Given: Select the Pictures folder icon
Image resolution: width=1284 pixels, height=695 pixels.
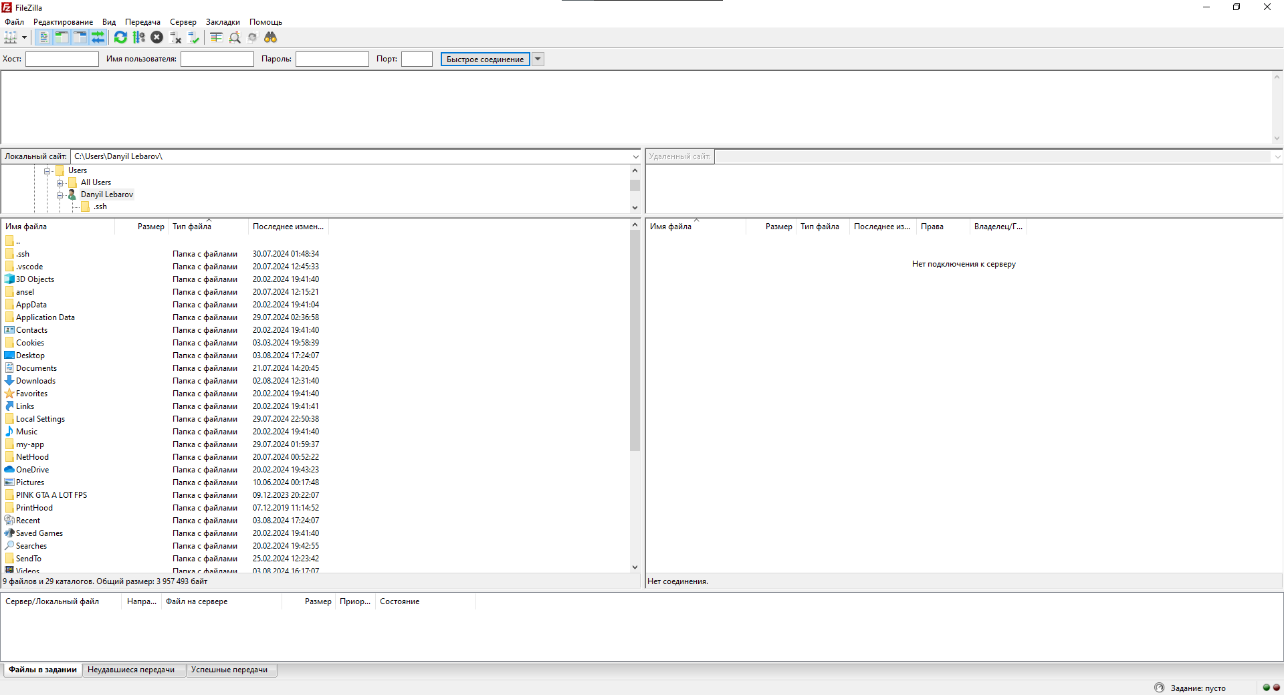Looking at the screenshot, I should pos(9,482).
